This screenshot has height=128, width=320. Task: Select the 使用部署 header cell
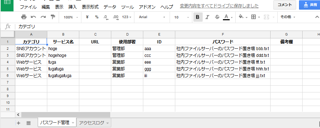point(127,42)
